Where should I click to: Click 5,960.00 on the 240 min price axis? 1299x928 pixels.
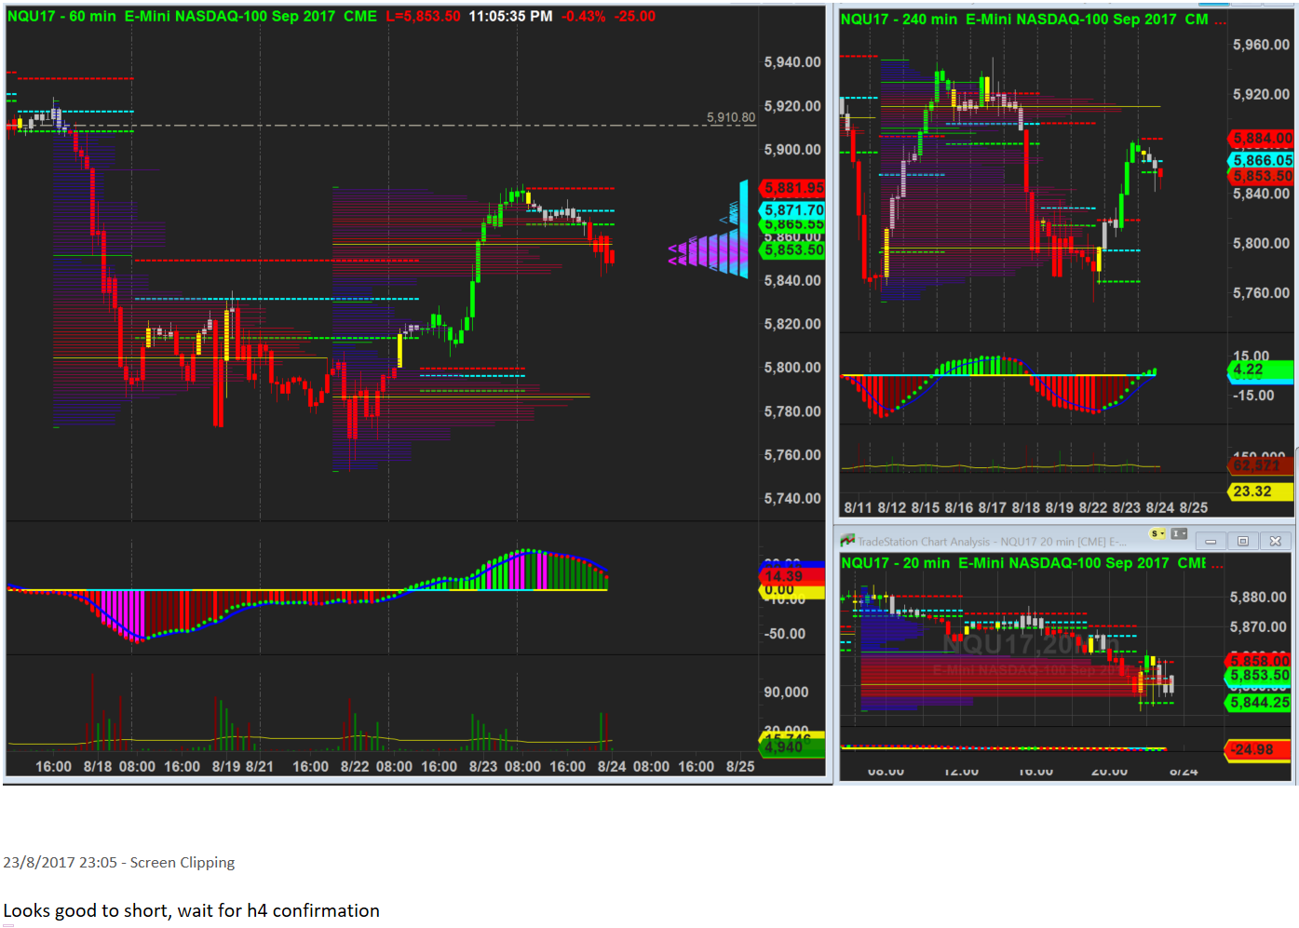pos(1262,45)
